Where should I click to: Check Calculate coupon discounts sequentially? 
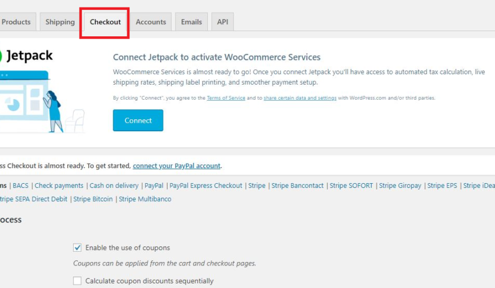[77, 281]
